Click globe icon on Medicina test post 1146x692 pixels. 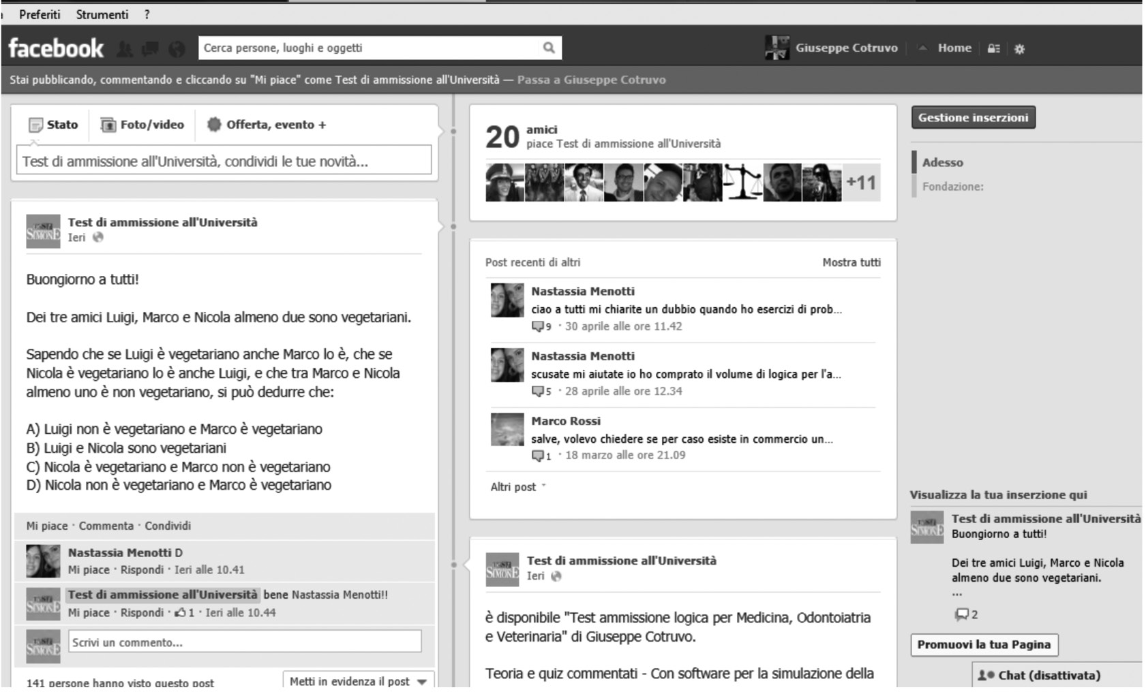556,576
